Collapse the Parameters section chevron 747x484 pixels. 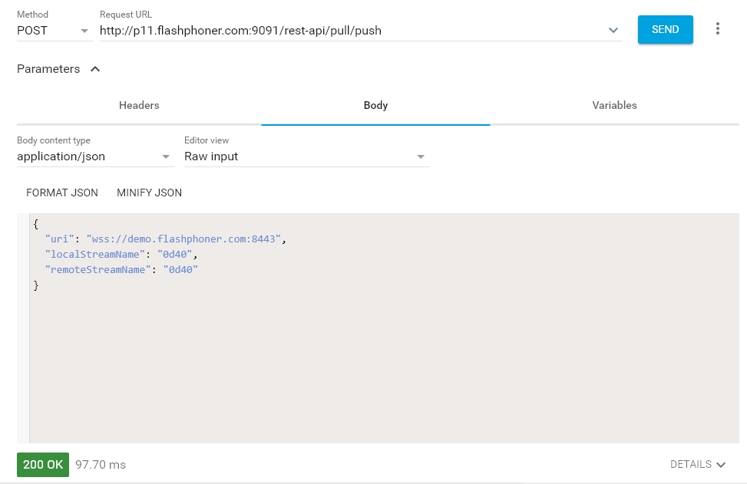click(95, 69)
